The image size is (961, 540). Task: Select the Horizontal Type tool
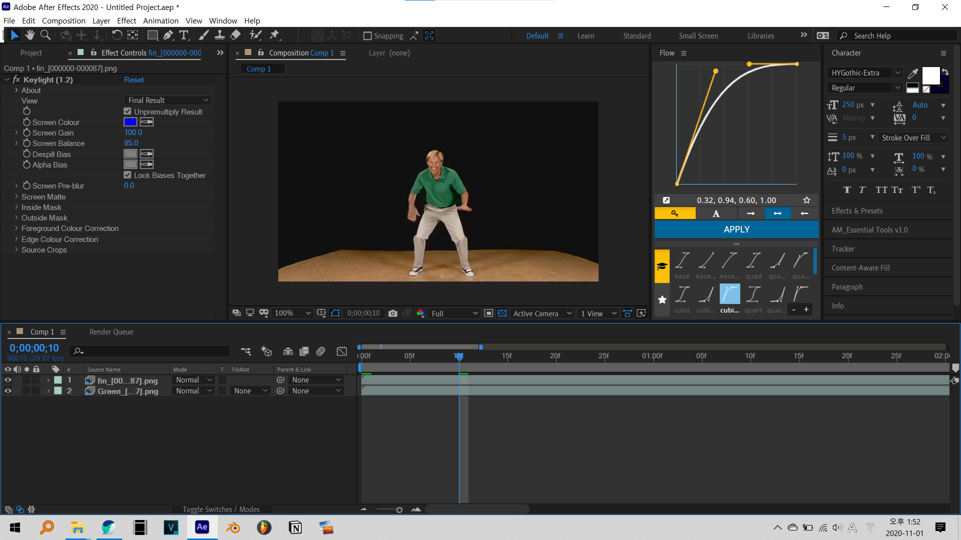(184, 35)
